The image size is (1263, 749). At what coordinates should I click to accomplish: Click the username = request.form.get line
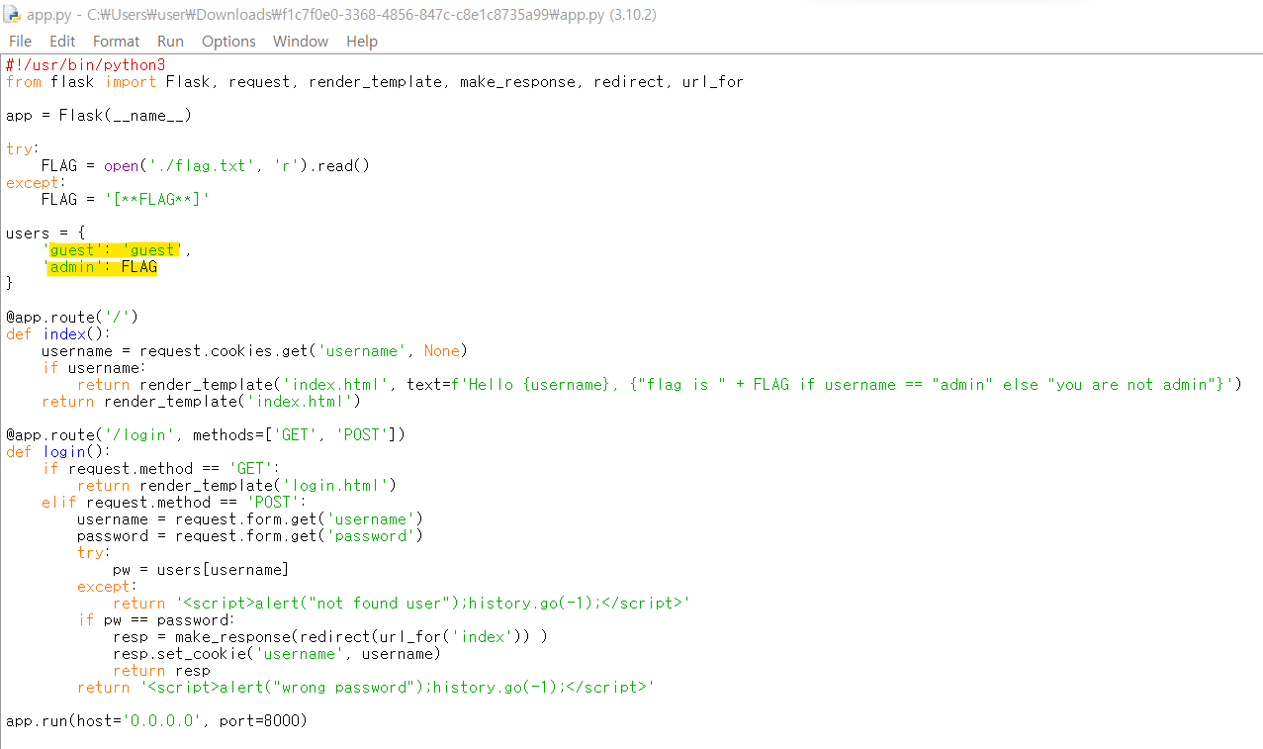click(250, 518)
